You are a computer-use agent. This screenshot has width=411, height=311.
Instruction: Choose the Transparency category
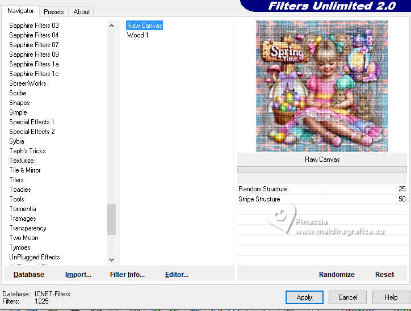tap(28, 228)
